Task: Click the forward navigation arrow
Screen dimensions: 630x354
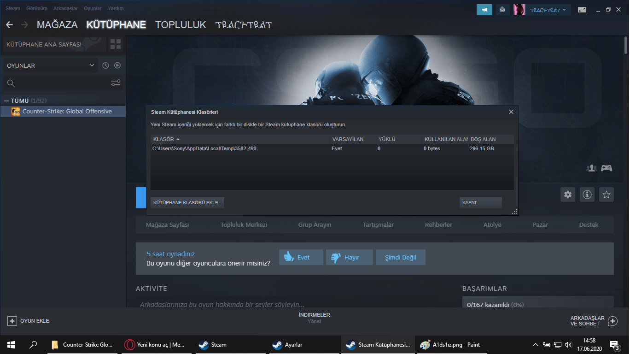Action: pyautogui.click(x=24, y=25)
